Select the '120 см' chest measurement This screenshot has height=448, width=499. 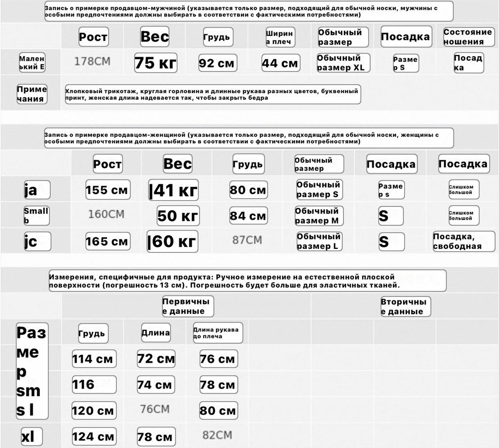94,410
